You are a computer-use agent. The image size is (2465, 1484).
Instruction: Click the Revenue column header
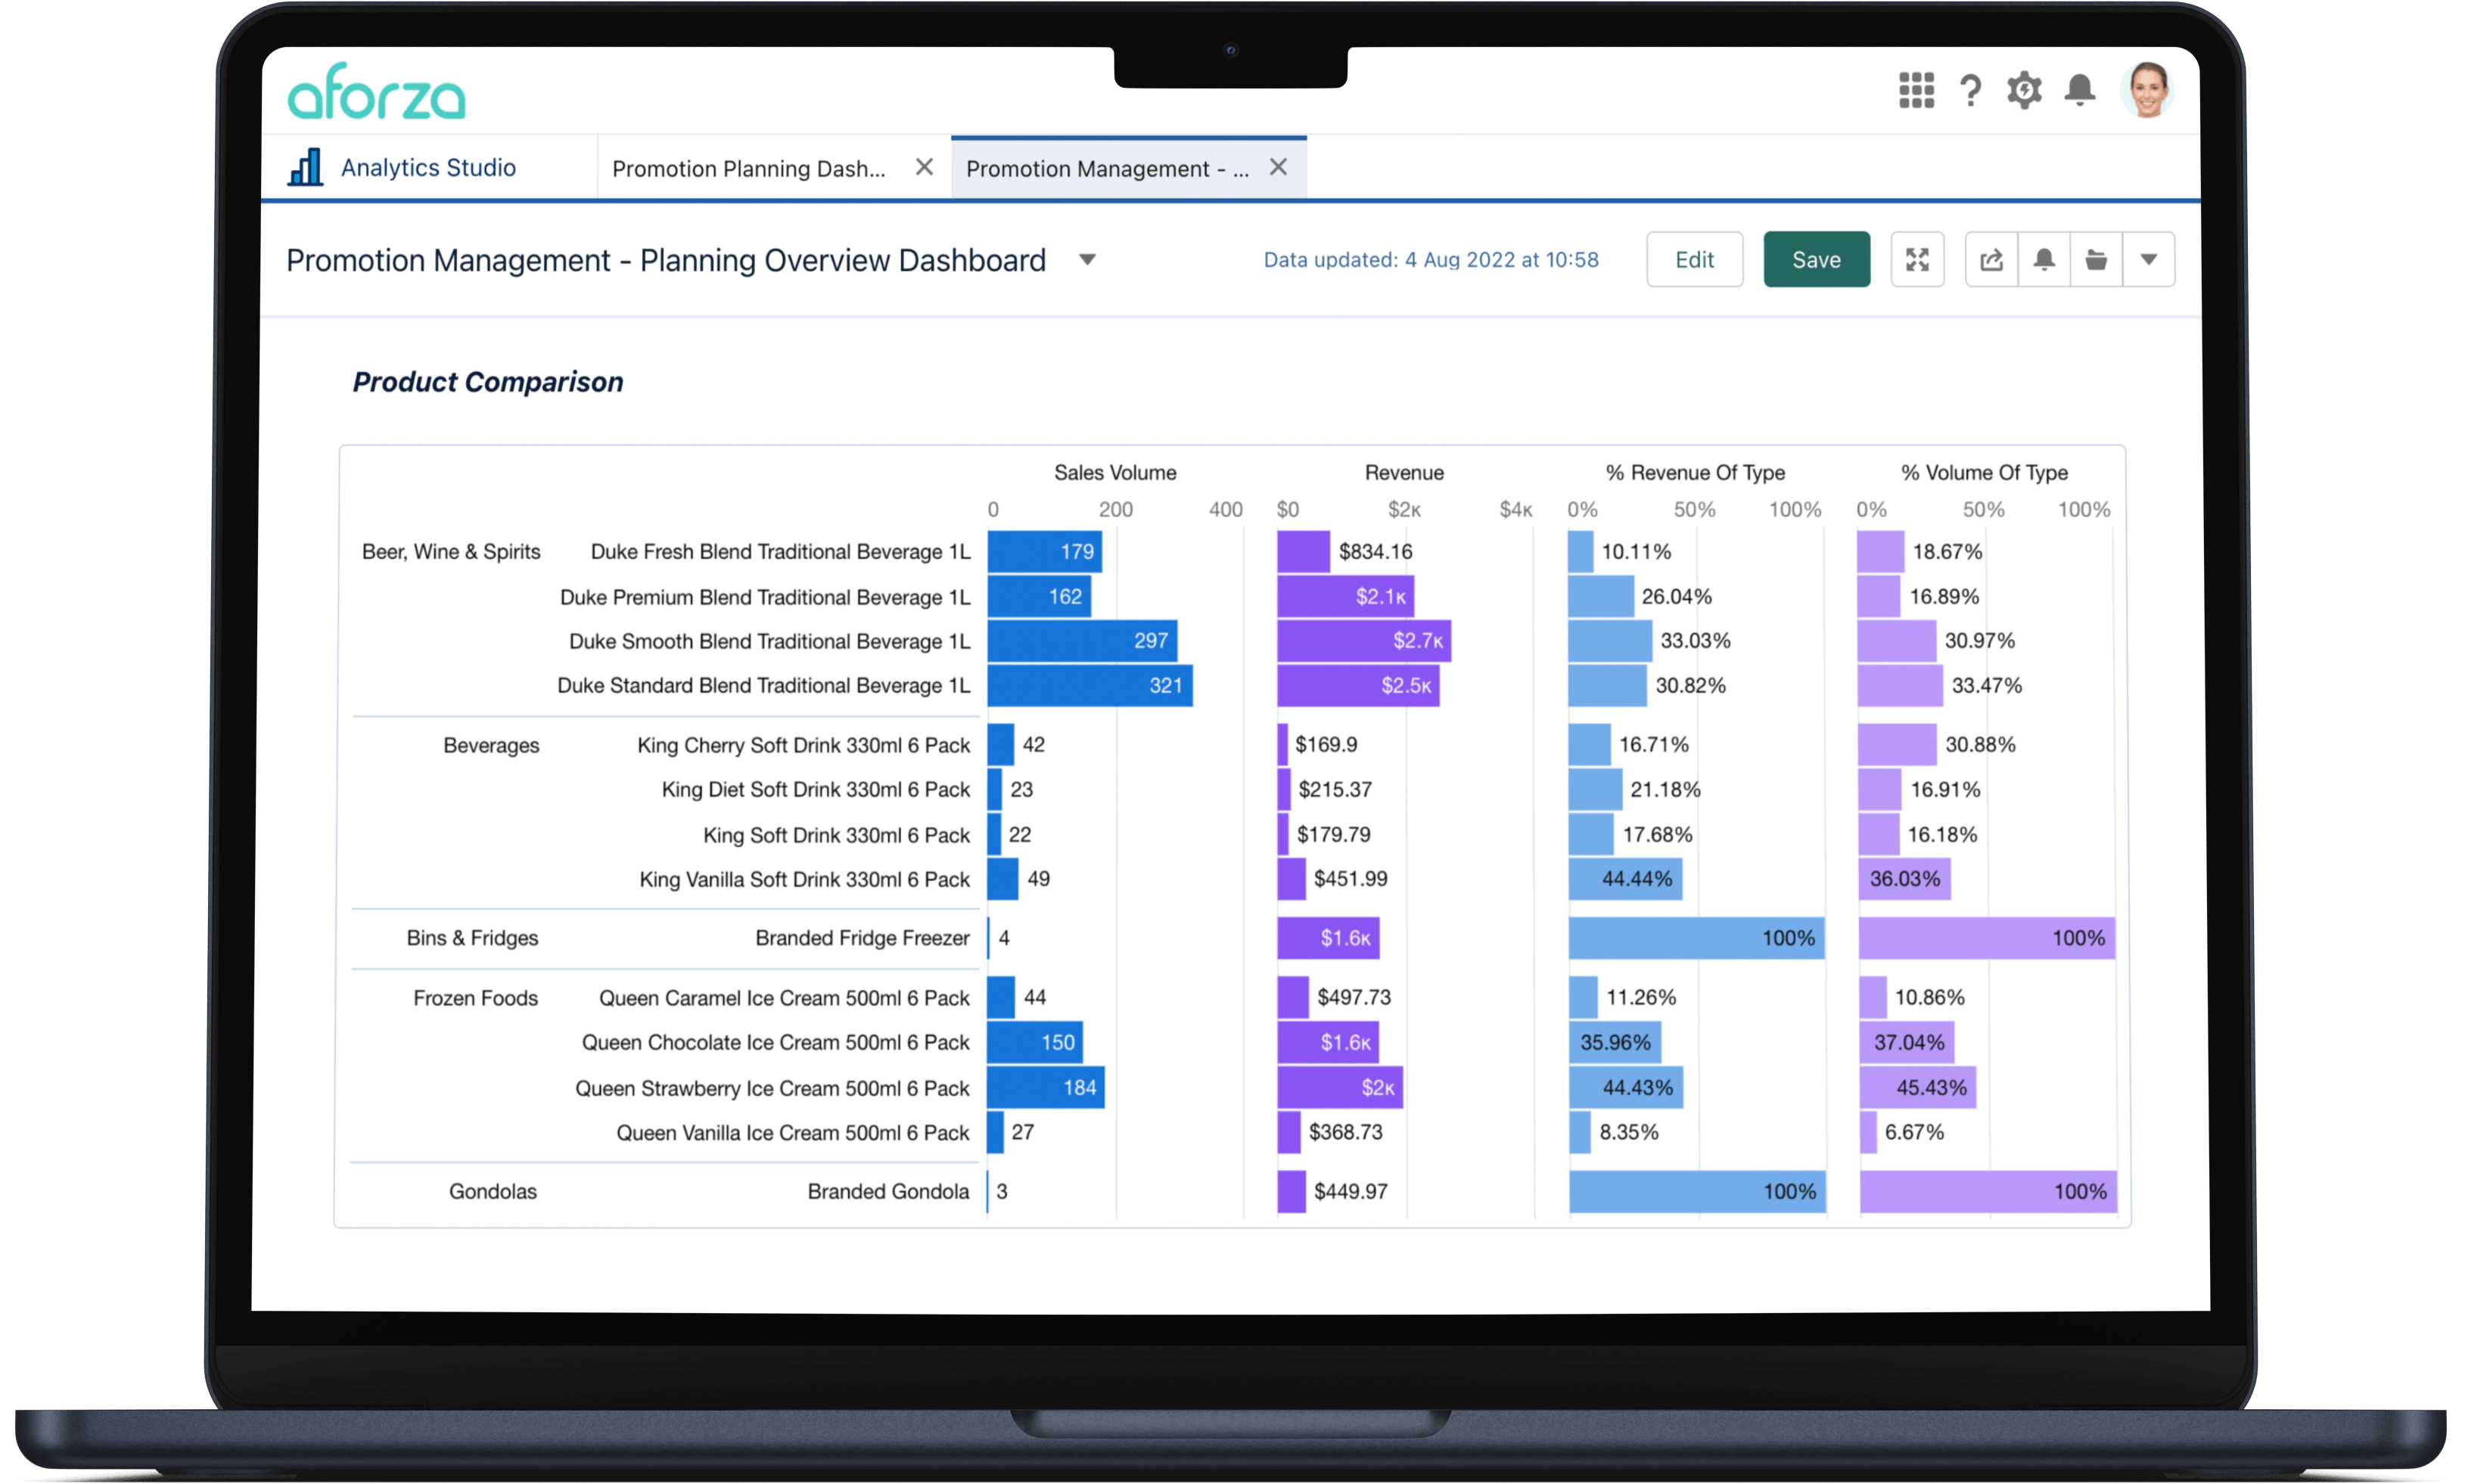click(x=1404, y=472)
